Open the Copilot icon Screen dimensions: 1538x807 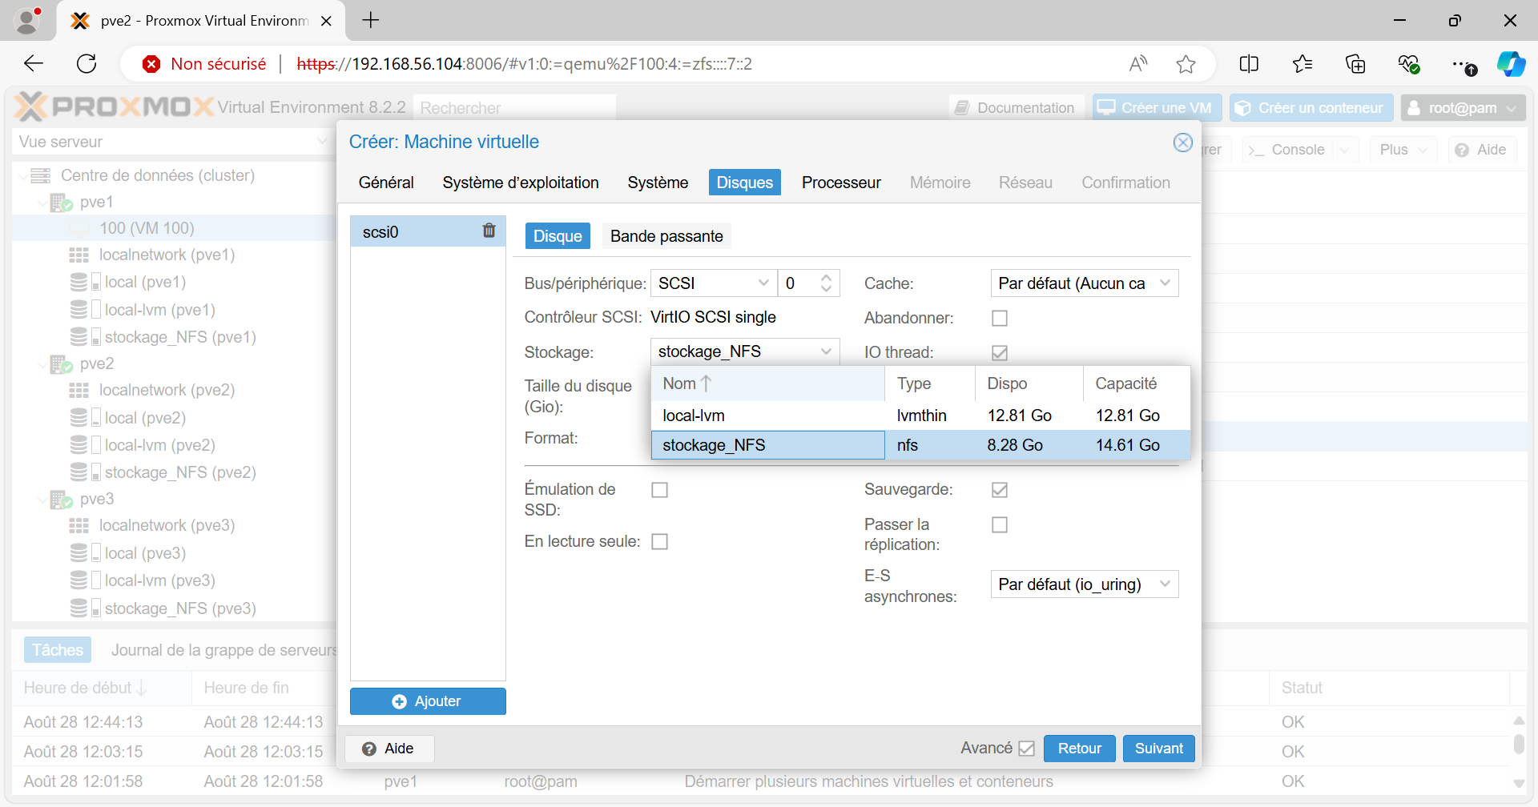coord(1511,64)
